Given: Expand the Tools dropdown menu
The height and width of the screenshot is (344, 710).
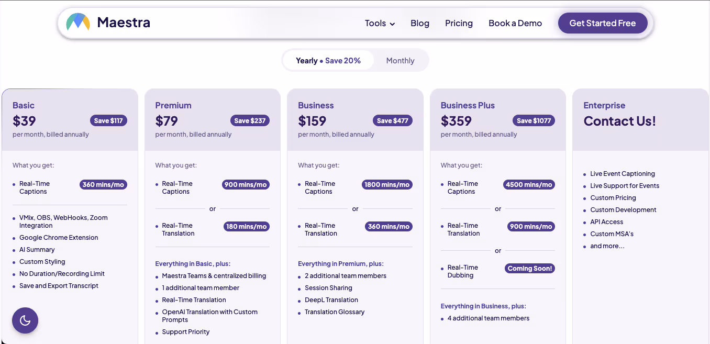Looking at the screenshot, I should coord(375,23).
